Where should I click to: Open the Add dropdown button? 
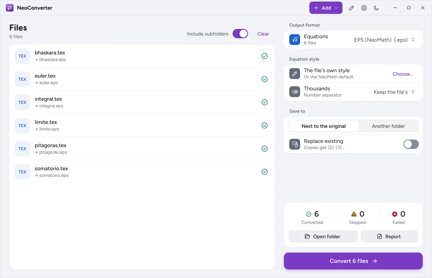pyautogui.click(x=326, y=8)
